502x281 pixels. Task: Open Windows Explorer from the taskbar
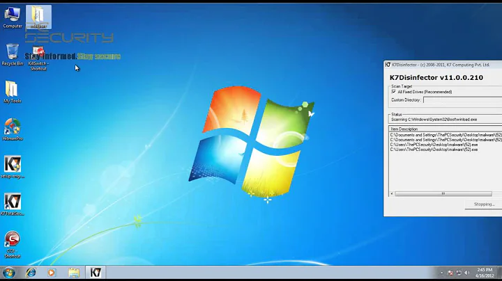[x=74, y=273]
